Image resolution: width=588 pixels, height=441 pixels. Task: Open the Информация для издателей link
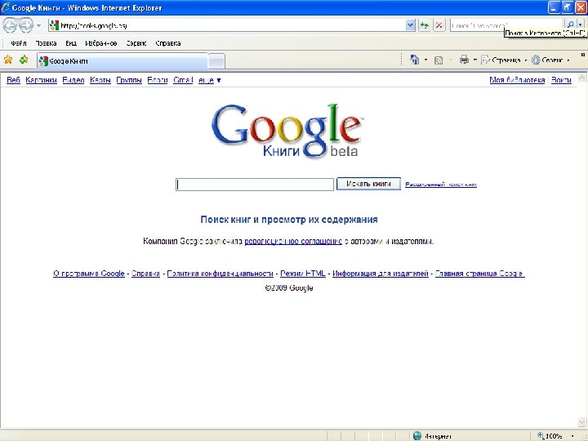point(381,274)
